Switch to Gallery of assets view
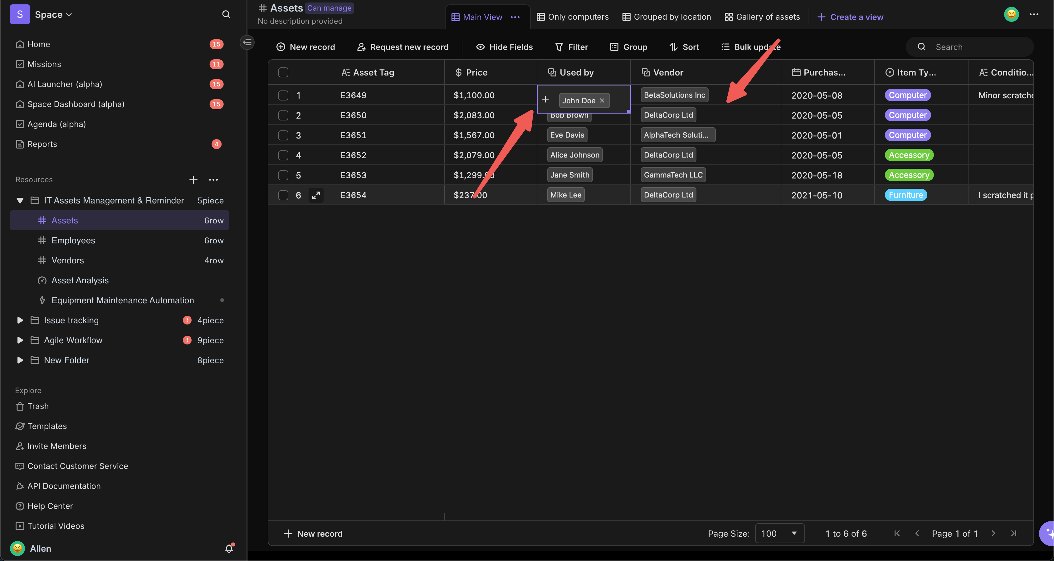This screenshot has height=561, width=1054. tap(762, 17)
